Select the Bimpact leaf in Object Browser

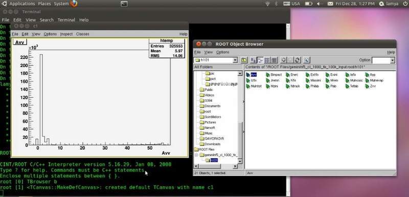(x=274, y=75)
